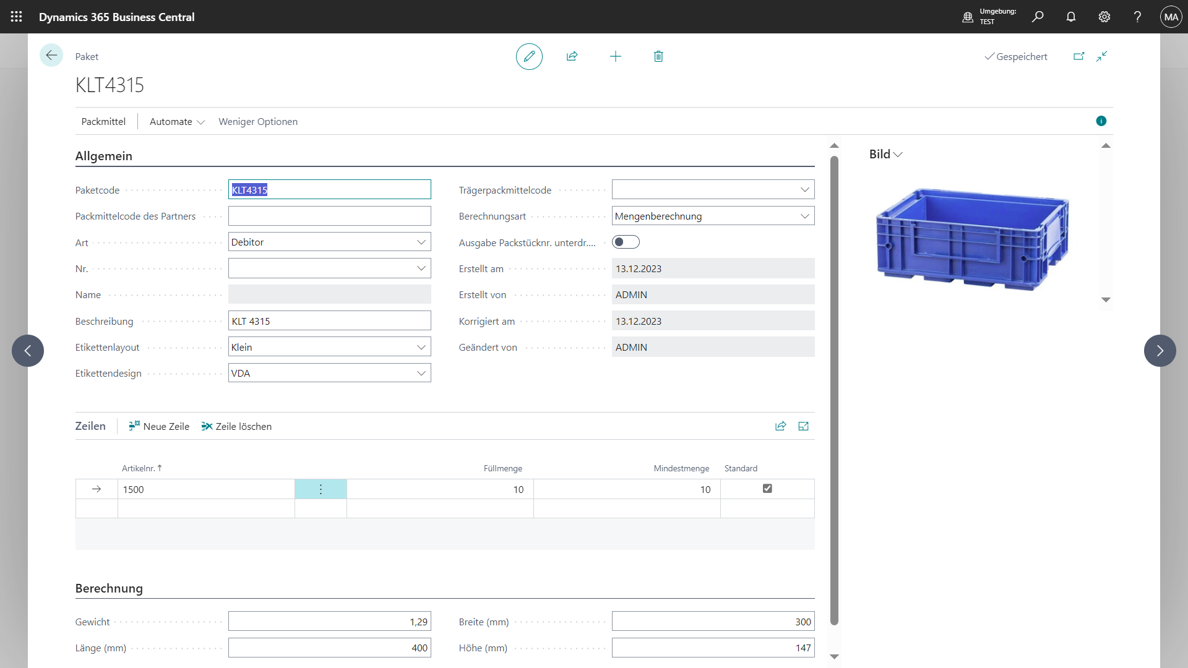Open the search magnifier icon
Image resolution: width=1188 pixels, height=668 pixels.
[1038, 17]
